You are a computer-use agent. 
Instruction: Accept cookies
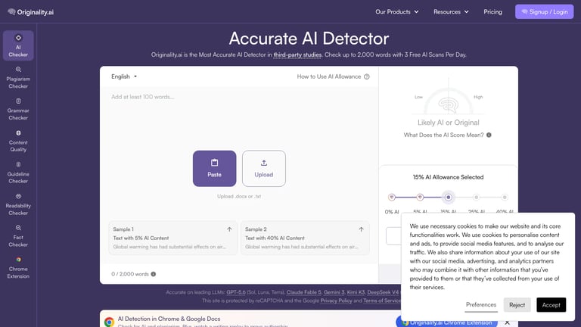click(x=551, y=305)
